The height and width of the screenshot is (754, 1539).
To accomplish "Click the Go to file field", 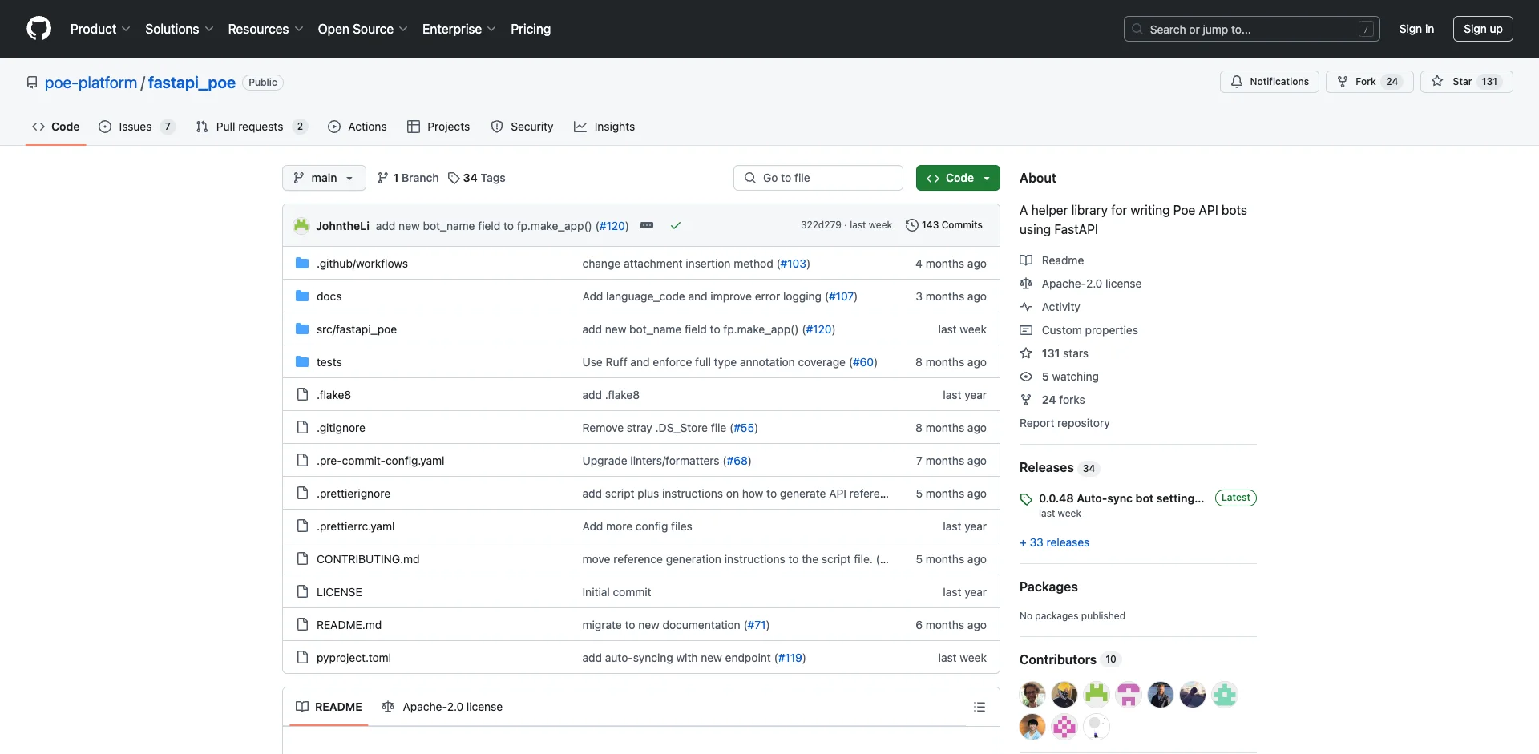I will 818,178.
